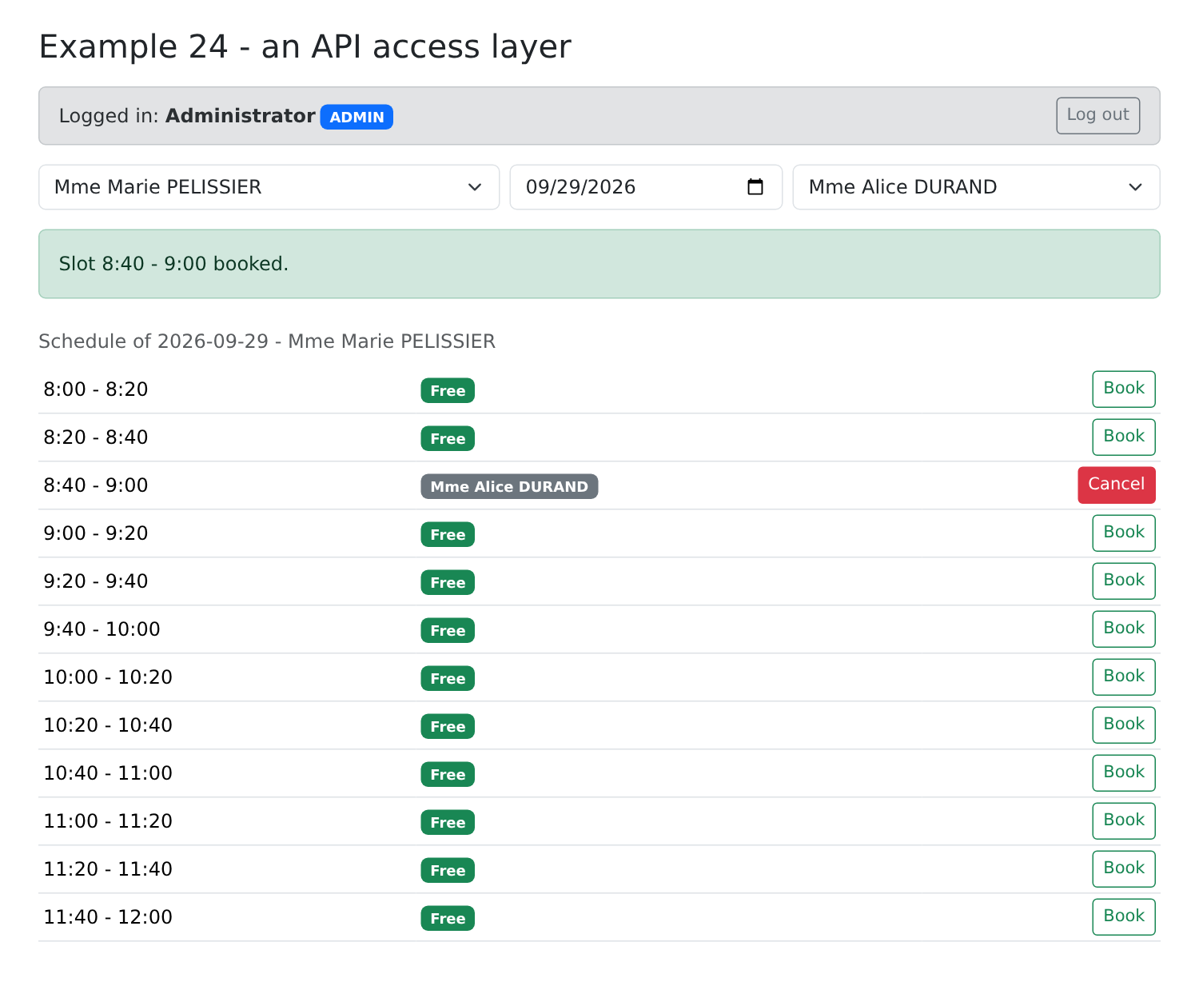1199x990 pixels.
Task: Click the '9:40 - 10:00' time slot text
Action: coord(102,629)
